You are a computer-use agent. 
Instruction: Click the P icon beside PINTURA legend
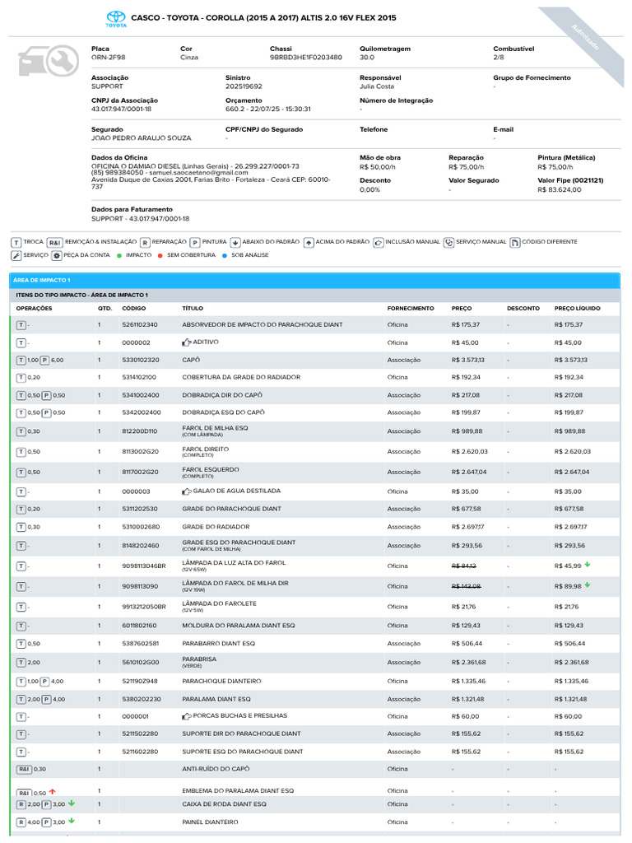coord(194,243)
